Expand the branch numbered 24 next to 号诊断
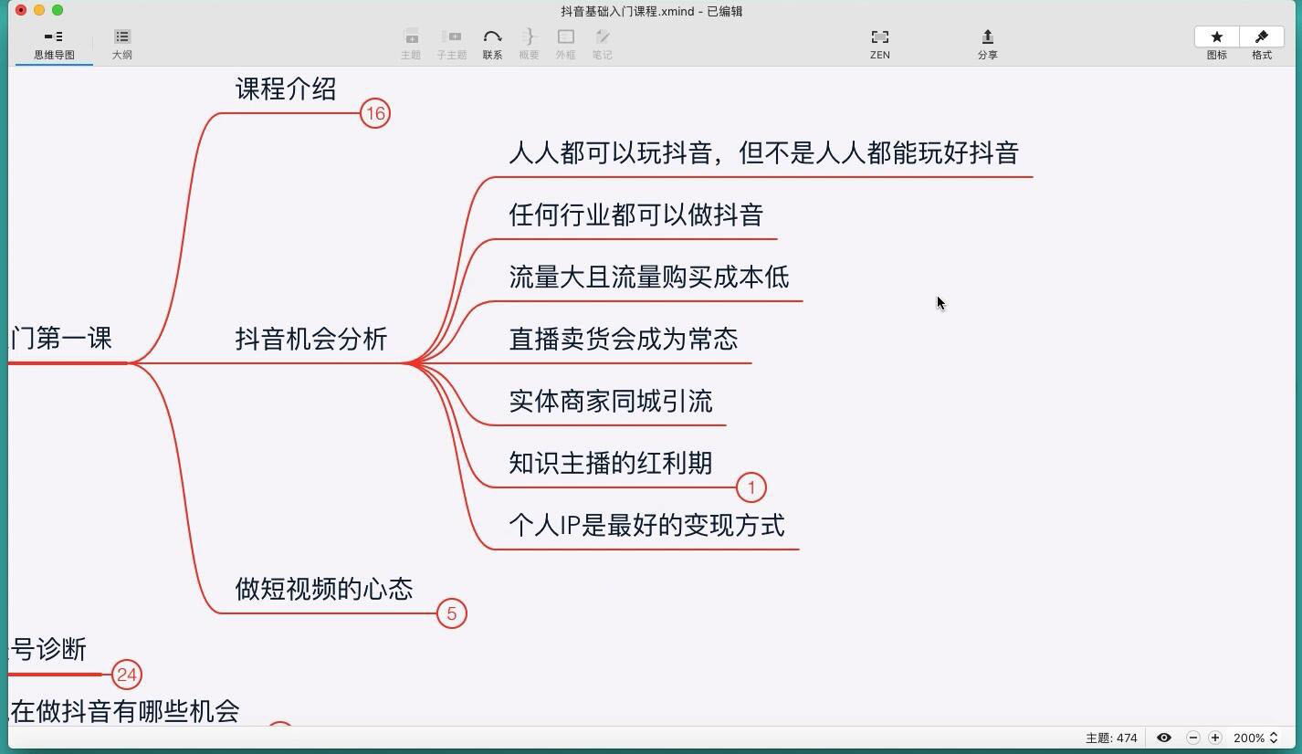The image size is (1302, 754). pos(128,675)
